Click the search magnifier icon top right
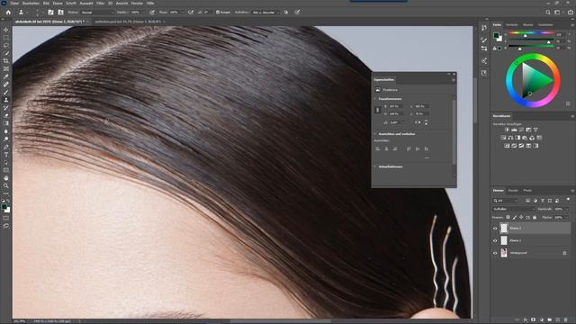 click(548, 12)
